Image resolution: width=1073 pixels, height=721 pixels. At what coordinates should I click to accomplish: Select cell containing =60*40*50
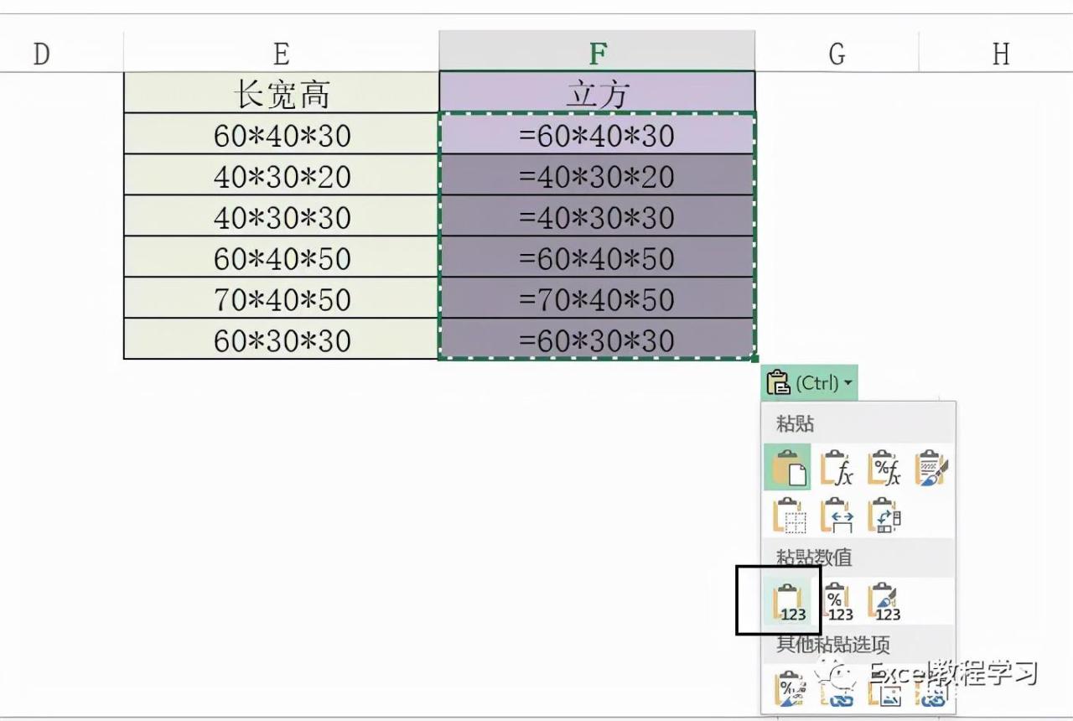(x=597, y=257)
